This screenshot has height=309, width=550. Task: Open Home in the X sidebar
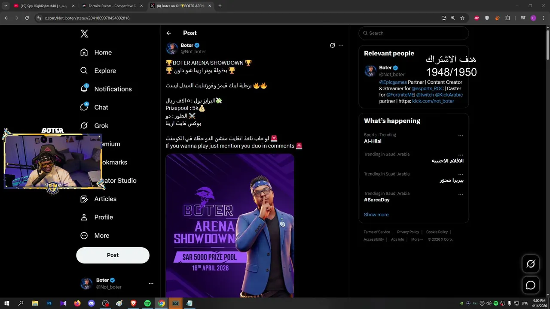[x=96, y=52]
